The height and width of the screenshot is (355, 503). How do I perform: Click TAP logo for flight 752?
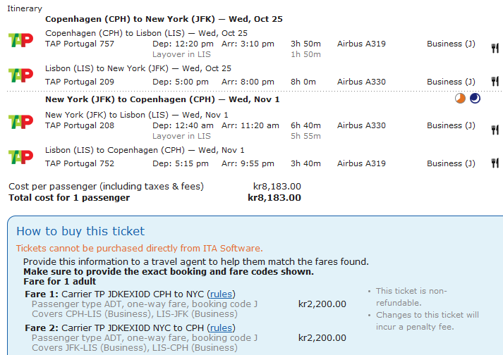(20, 156)
